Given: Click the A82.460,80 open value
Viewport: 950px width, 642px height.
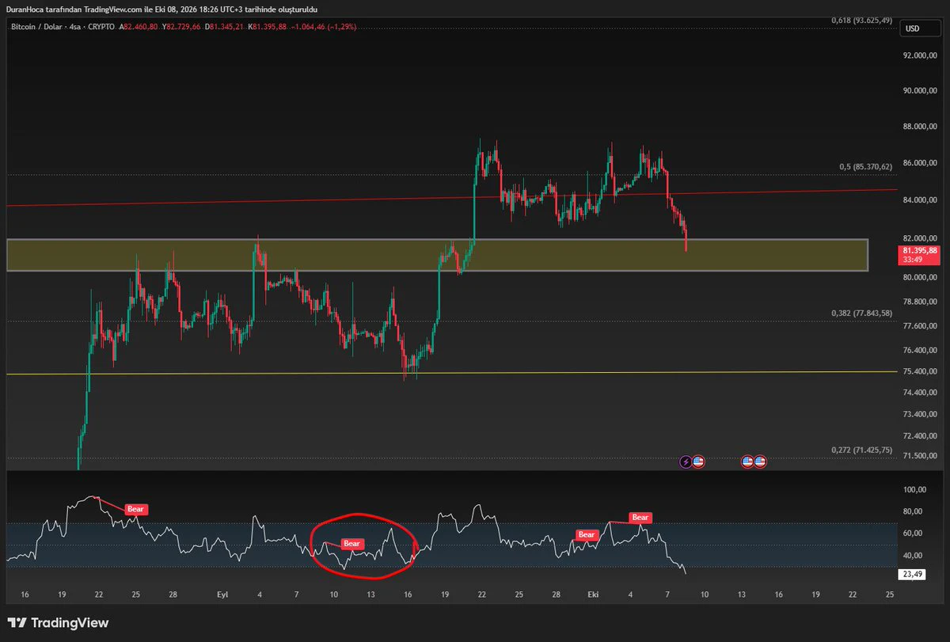Looking at the screenshot, I should click(140, 26).
